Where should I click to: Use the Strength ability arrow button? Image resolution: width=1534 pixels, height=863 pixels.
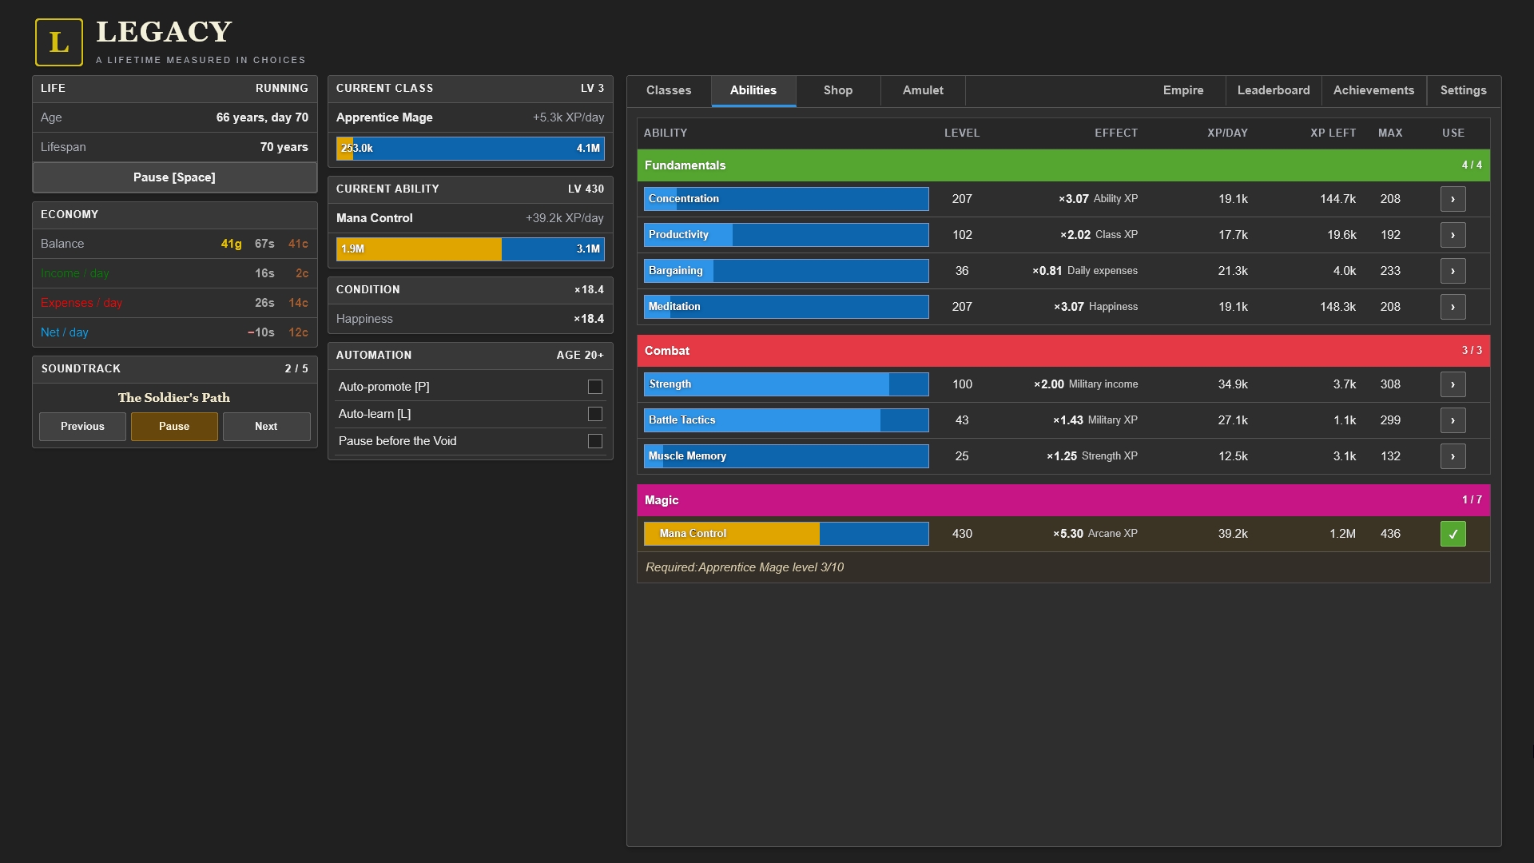point(1453,384)
